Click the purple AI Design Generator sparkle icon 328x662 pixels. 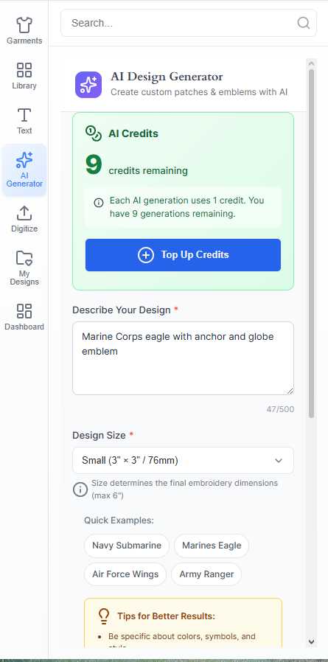[x=88, y=85]
